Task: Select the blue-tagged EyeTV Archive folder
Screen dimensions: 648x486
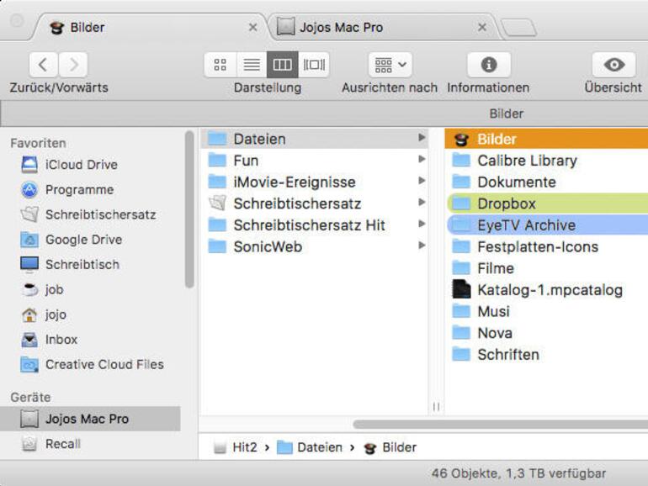Action: 546,225
